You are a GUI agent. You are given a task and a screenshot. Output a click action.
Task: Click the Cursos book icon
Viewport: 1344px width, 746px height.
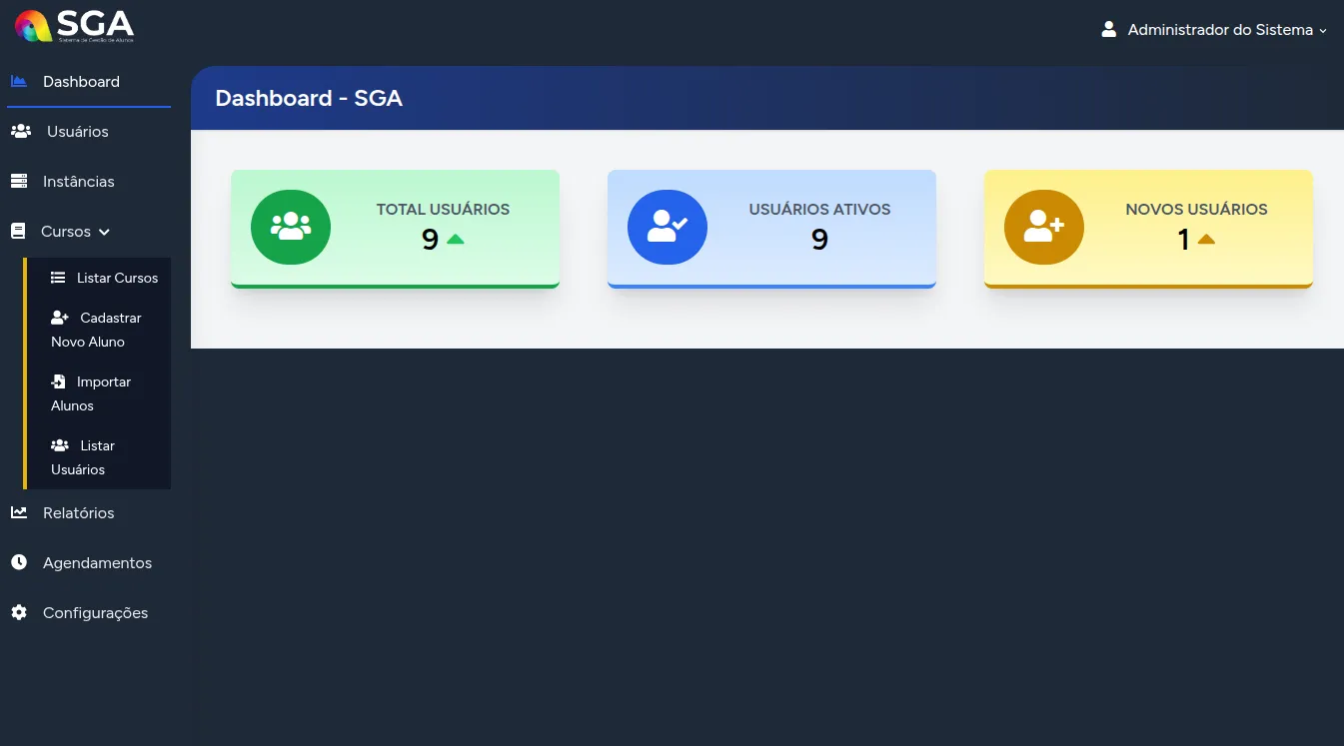coord(17,231)
